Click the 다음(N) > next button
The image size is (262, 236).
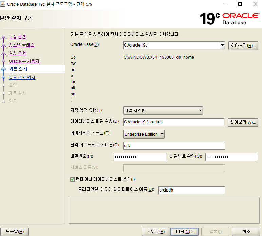(x=185, y=232)
